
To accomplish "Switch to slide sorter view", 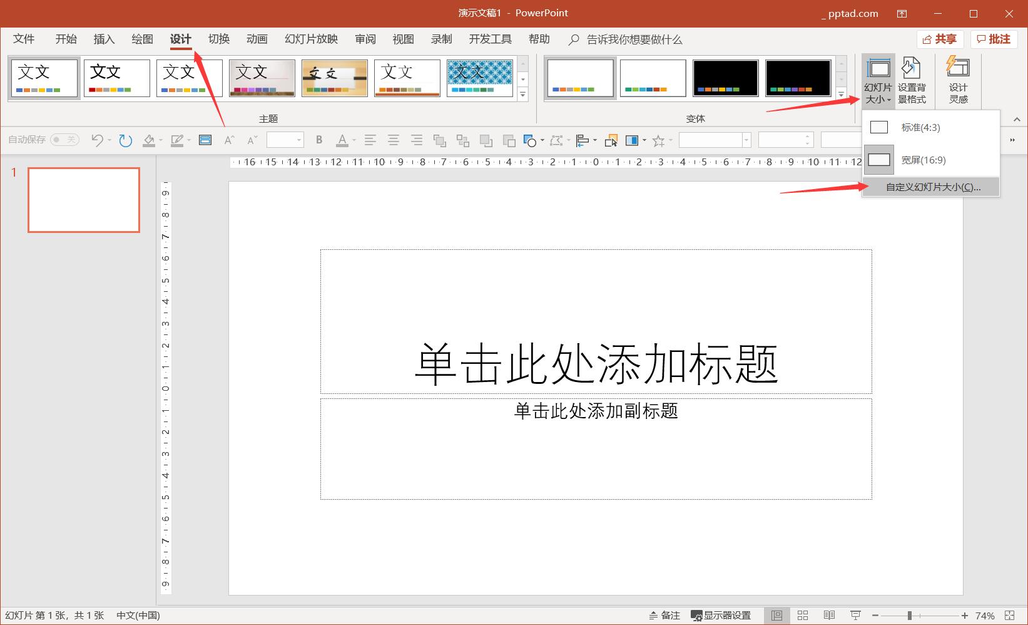I will point(803,616).
